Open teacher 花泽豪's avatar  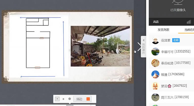tap(155, 40)
